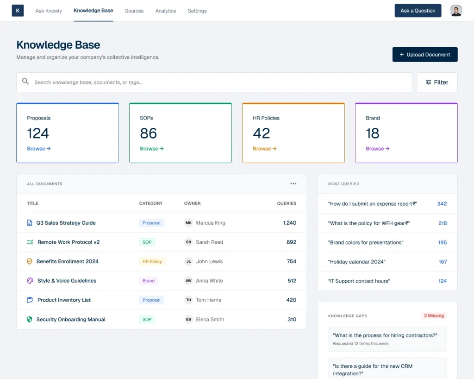The height and width of the screenshot is (379, 474).
Task: Click Proposal tag on Product Inventory row
Action: [151, 300]
